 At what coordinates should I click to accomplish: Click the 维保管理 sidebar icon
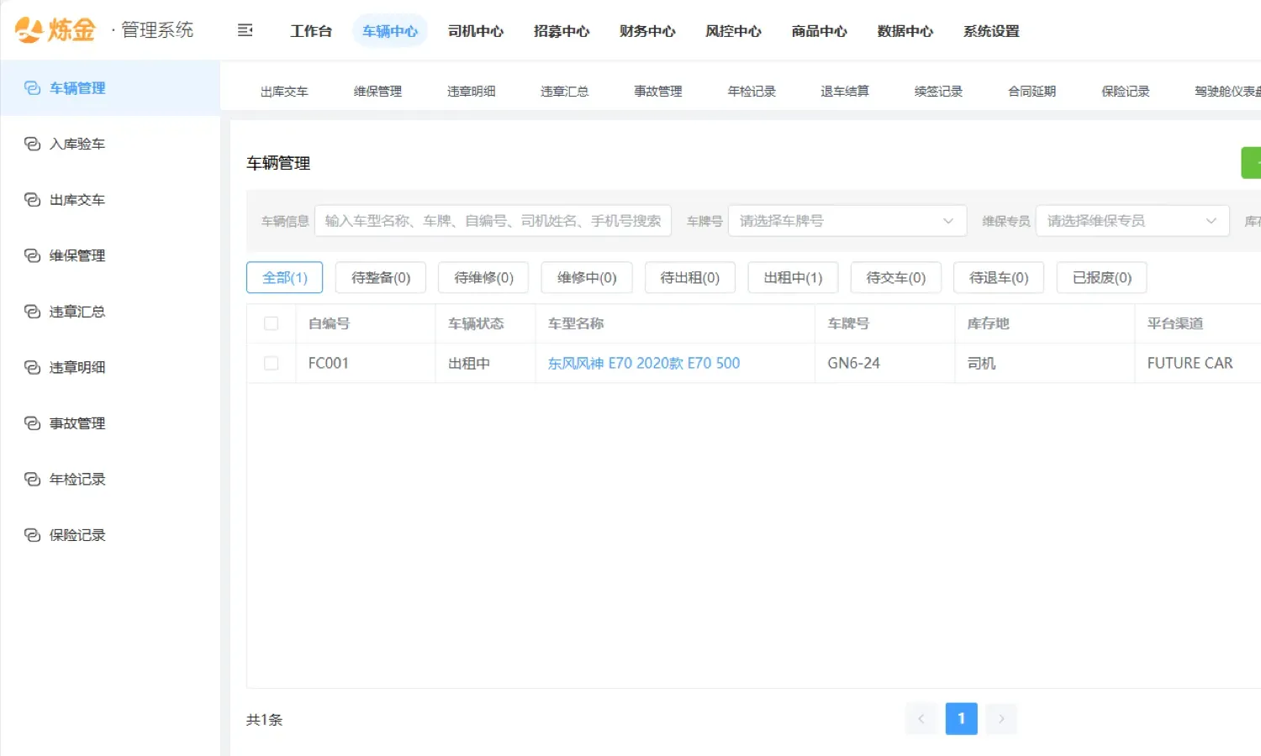[x=32, y=256]
